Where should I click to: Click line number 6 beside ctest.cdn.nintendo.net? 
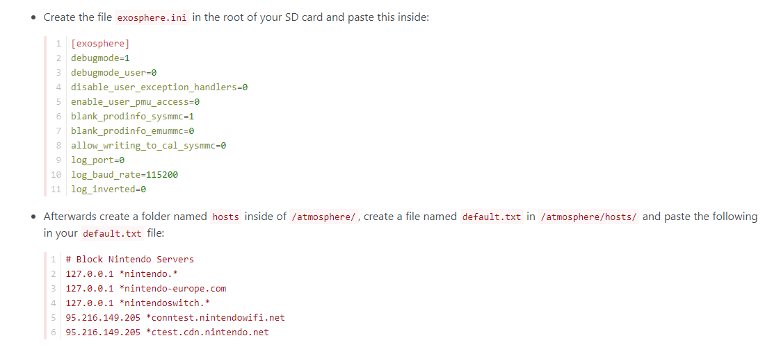[x=55, y=332]
